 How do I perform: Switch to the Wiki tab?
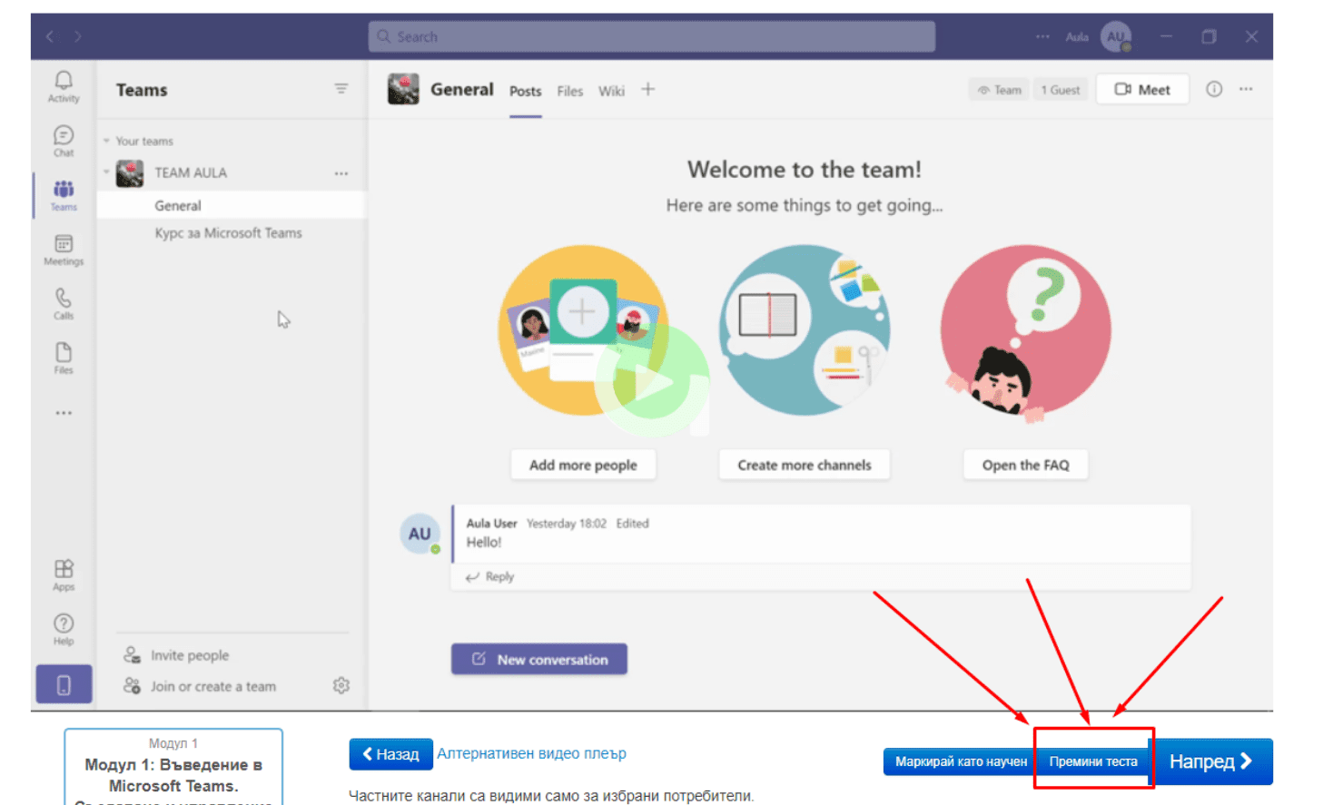tap(611, 91)
